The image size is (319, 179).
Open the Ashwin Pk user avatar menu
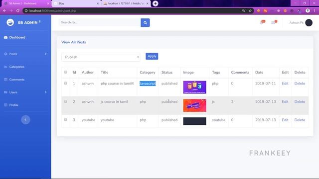(x=309, y=23)
